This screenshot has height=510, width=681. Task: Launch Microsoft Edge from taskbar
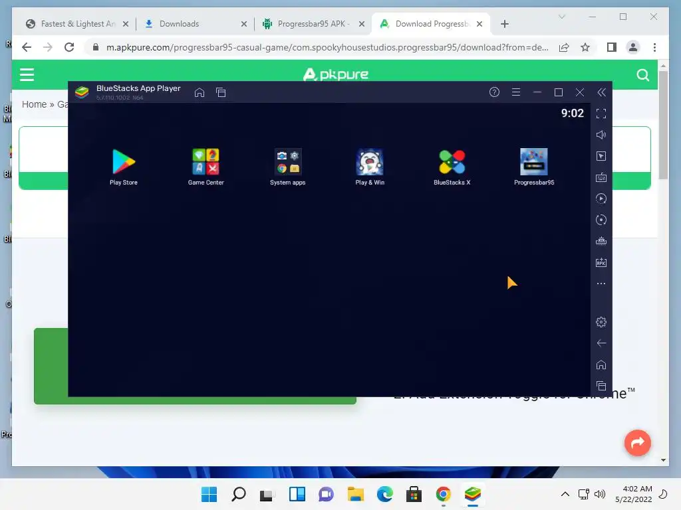(384, 494)
